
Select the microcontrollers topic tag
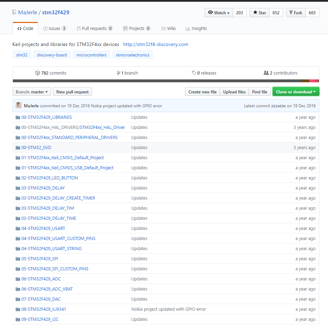pos(91,55)
